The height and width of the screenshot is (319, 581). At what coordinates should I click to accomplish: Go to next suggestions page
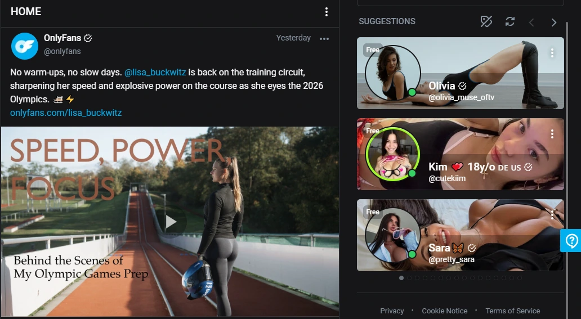(x=554, y=22)
